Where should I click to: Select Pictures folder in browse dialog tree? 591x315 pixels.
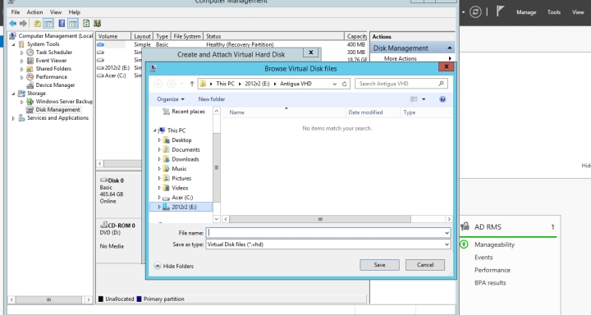(x=181, y=179)
